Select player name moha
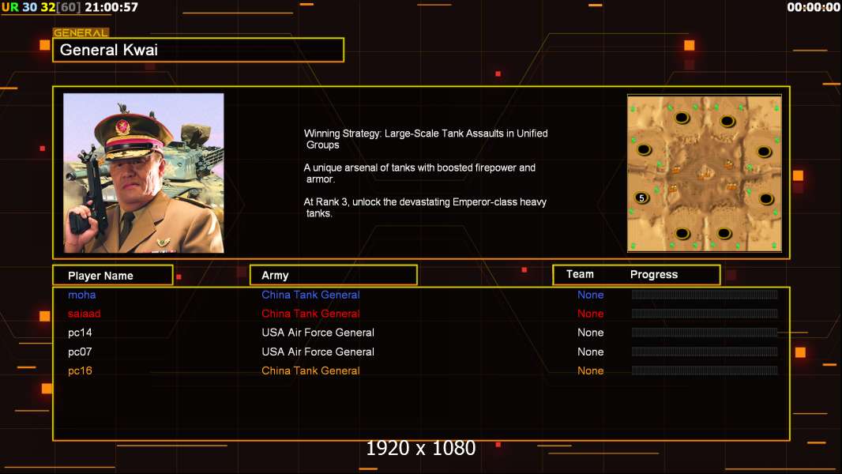 81,295
